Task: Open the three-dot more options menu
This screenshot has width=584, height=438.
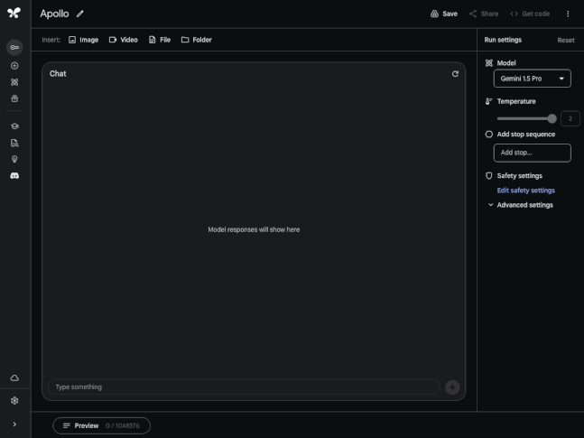Action: (x=568, y=14)
